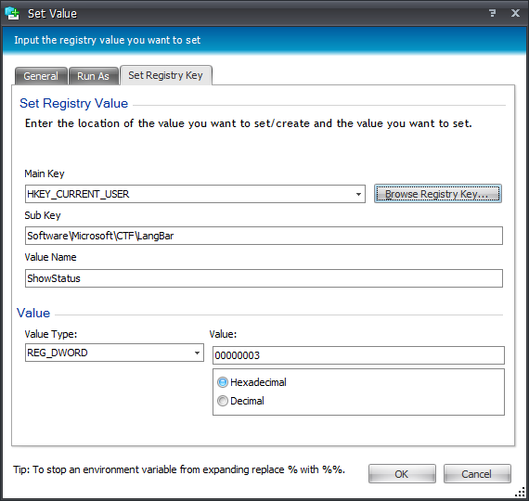Focus the Sub Key input field
The width and height of the screenshot is (529, 501).
pos(264,236)
